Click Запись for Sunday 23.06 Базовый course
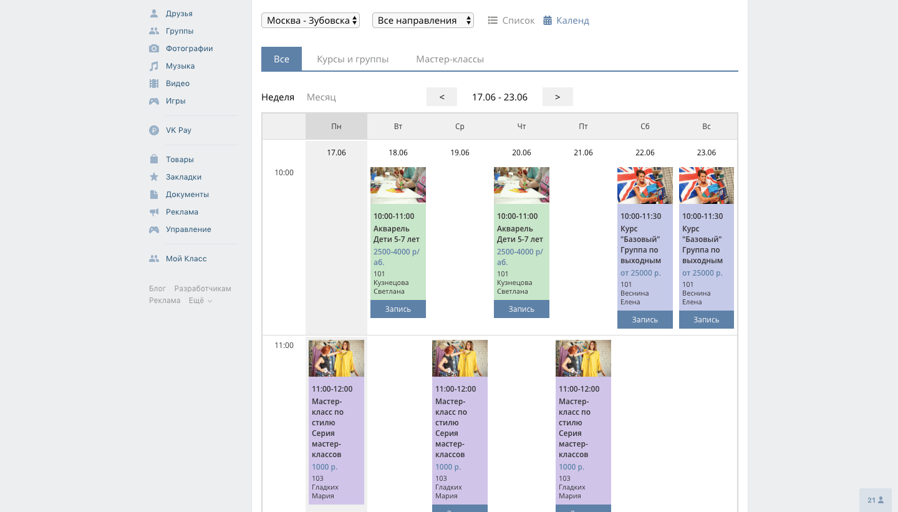This screenshot has width=898, height=512. click(707, 319)
